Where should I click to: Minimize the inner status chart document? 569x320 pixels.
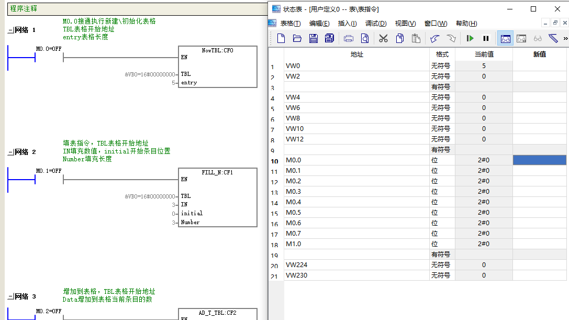tap(545, 23)
